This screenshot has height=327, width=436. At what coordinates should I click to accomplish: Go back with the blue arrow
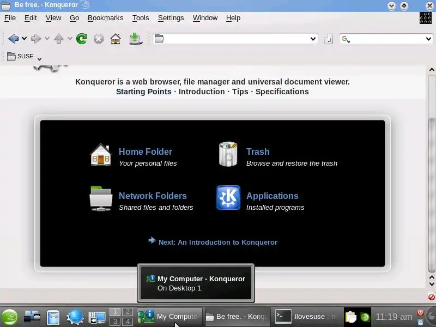[13, 39]
